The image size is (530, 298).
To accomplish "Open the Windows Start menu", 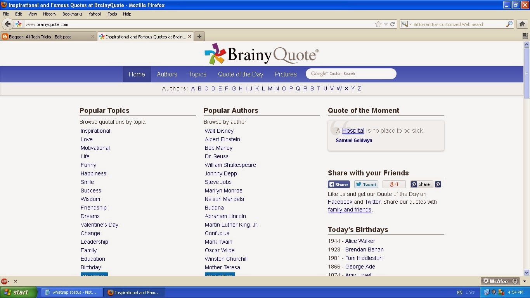I will click(x=19, y=292).
